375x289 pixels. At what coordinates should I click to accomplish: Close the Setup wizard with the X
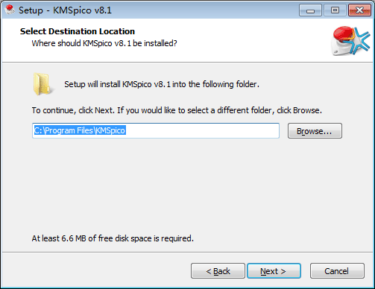(359, 10)
